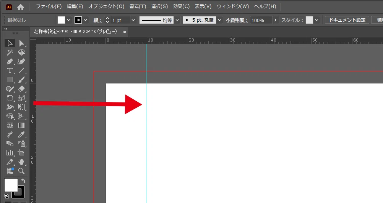
Task: Open the 選択(S) menu
Action: (x=159, y=6)
